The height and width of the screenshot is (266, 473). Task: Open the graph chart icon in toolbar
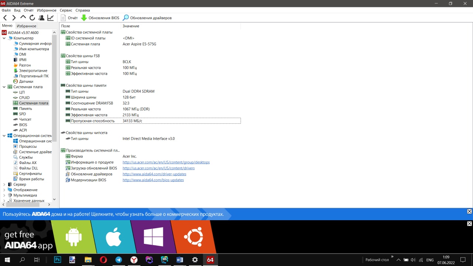click(x=50, y=18)
